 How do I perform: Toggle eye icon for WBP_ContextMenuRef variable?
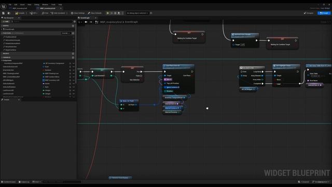click(74, 77)
